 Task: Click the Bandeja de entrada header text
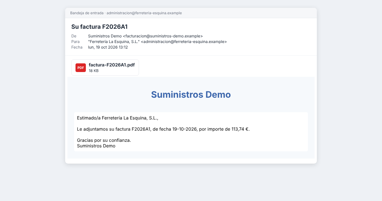126,13
